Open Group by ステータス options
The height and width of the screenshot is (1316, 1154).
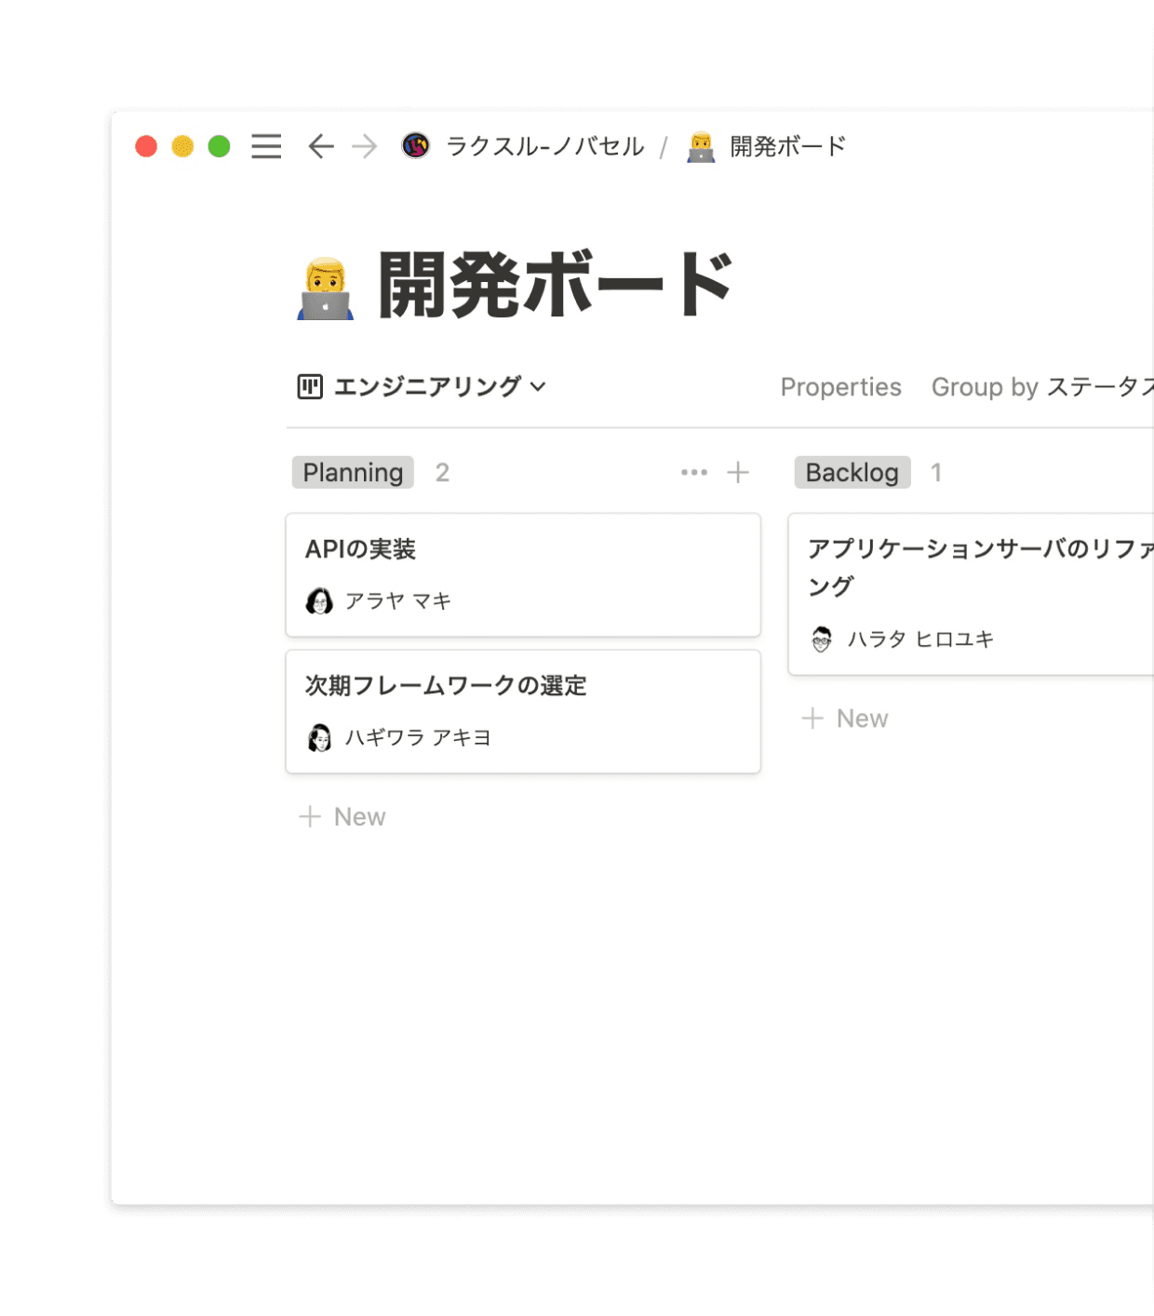1041,387
